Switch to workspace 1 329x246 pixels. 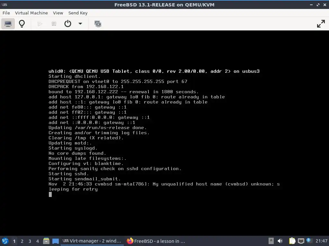click(14, 241)
